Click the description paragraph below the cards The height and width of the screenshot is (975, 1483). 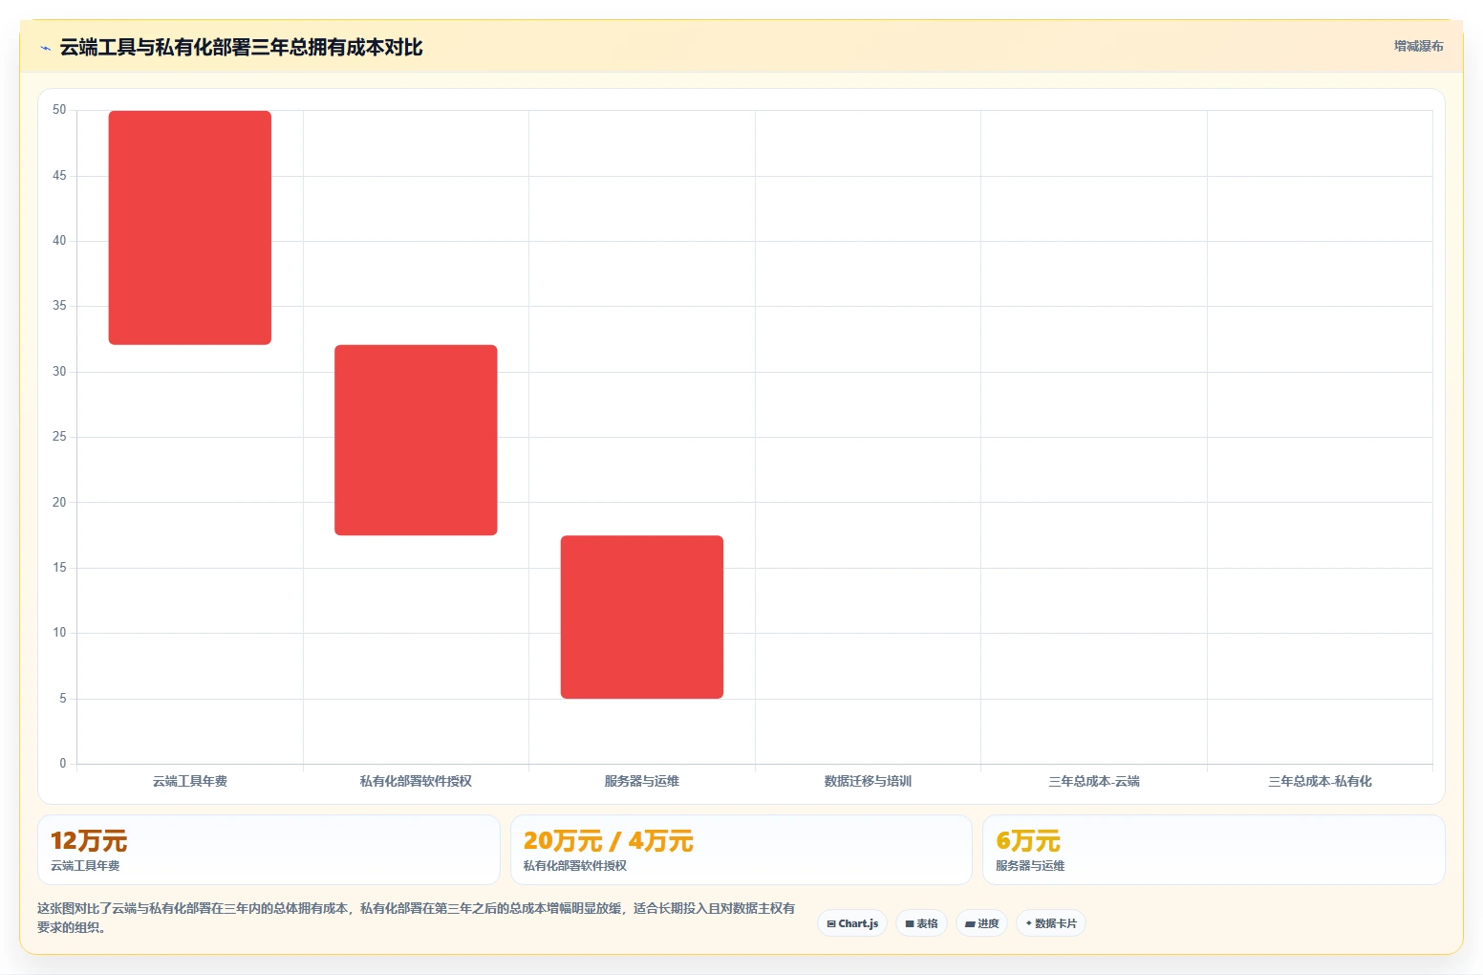417,918
